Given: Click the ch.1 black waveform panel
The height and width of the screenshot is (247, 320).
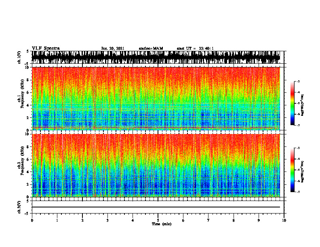Looking at the screenshot, I should click(156, 57).
